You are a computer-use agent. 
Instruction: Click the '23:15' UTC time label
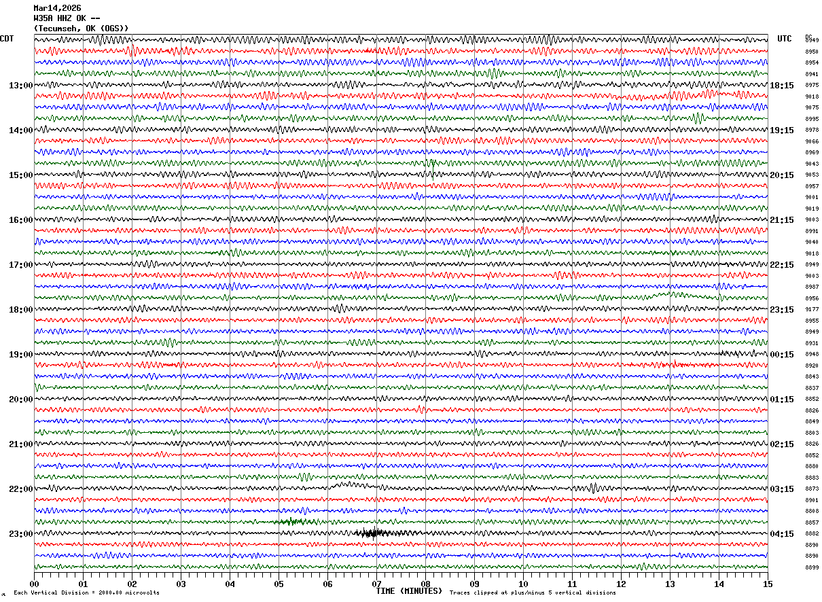click(x=781, y=310)
